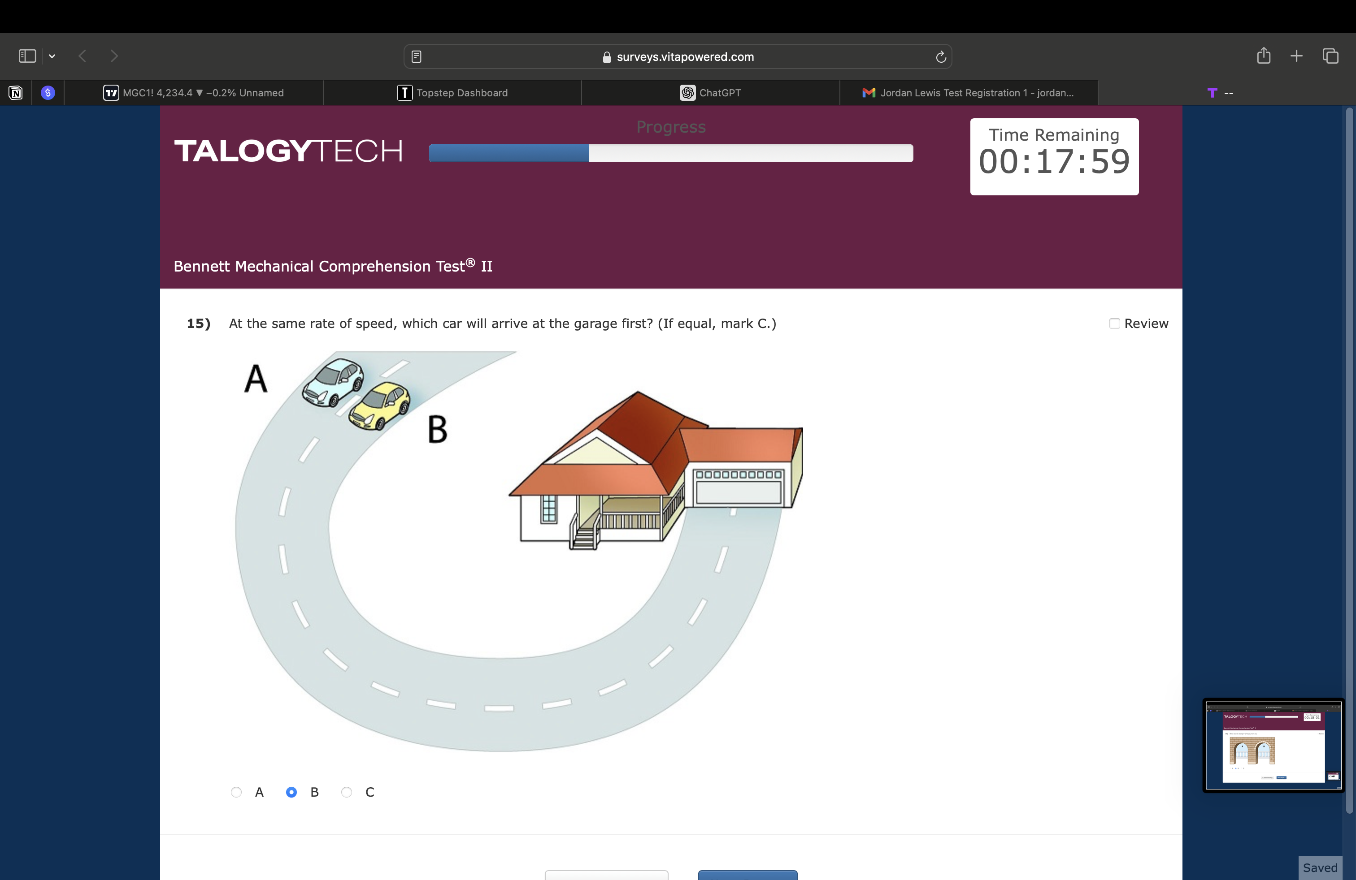Expand the sidebar tab group dropdown chevron
Image resolution: width=1356 pixels, height=880 pixels.
[52, 56]
